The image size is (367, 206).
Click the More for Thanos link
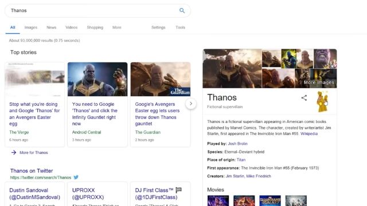[x=34, y=153]
